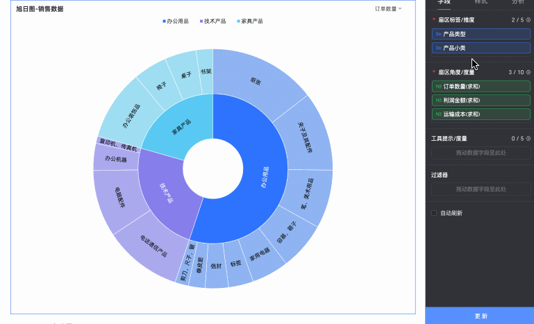Select the 产品小类 dimension field pill
The height and width of the screenshot is (324, 534).
click(x=481, y=48)
